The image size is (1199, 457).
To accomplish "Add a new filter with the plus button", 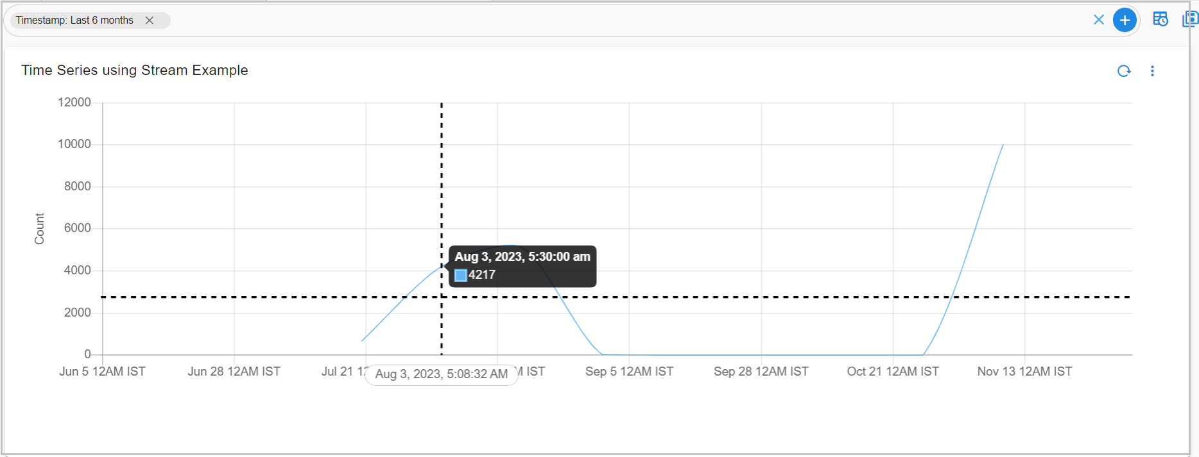I will click(1125, 21).
